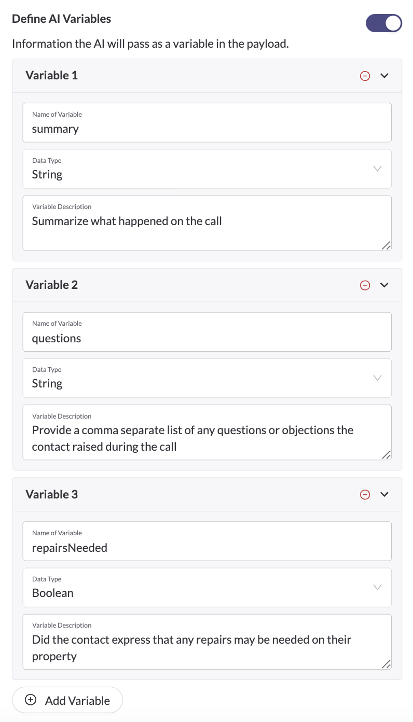Viewport: 413px width, 722px height.
Task: Remove Variable 3 with red minus icon
Action: tap(365, 495)
